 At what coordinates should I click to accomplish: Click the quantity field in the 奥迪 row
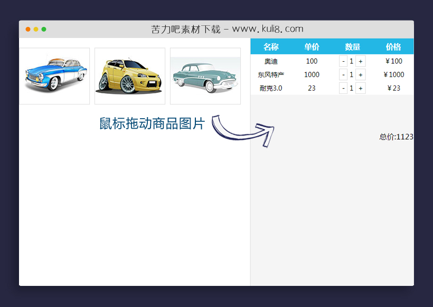[351, 61]
